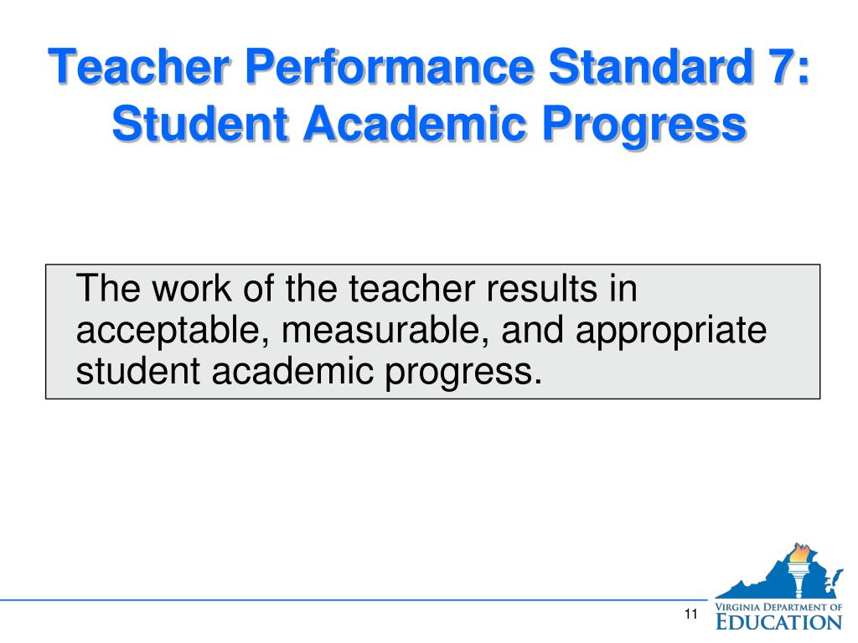This screenshot has width=858, height=643.
Task: Click the number '7:' in the title
Action: tap(788, 66)
